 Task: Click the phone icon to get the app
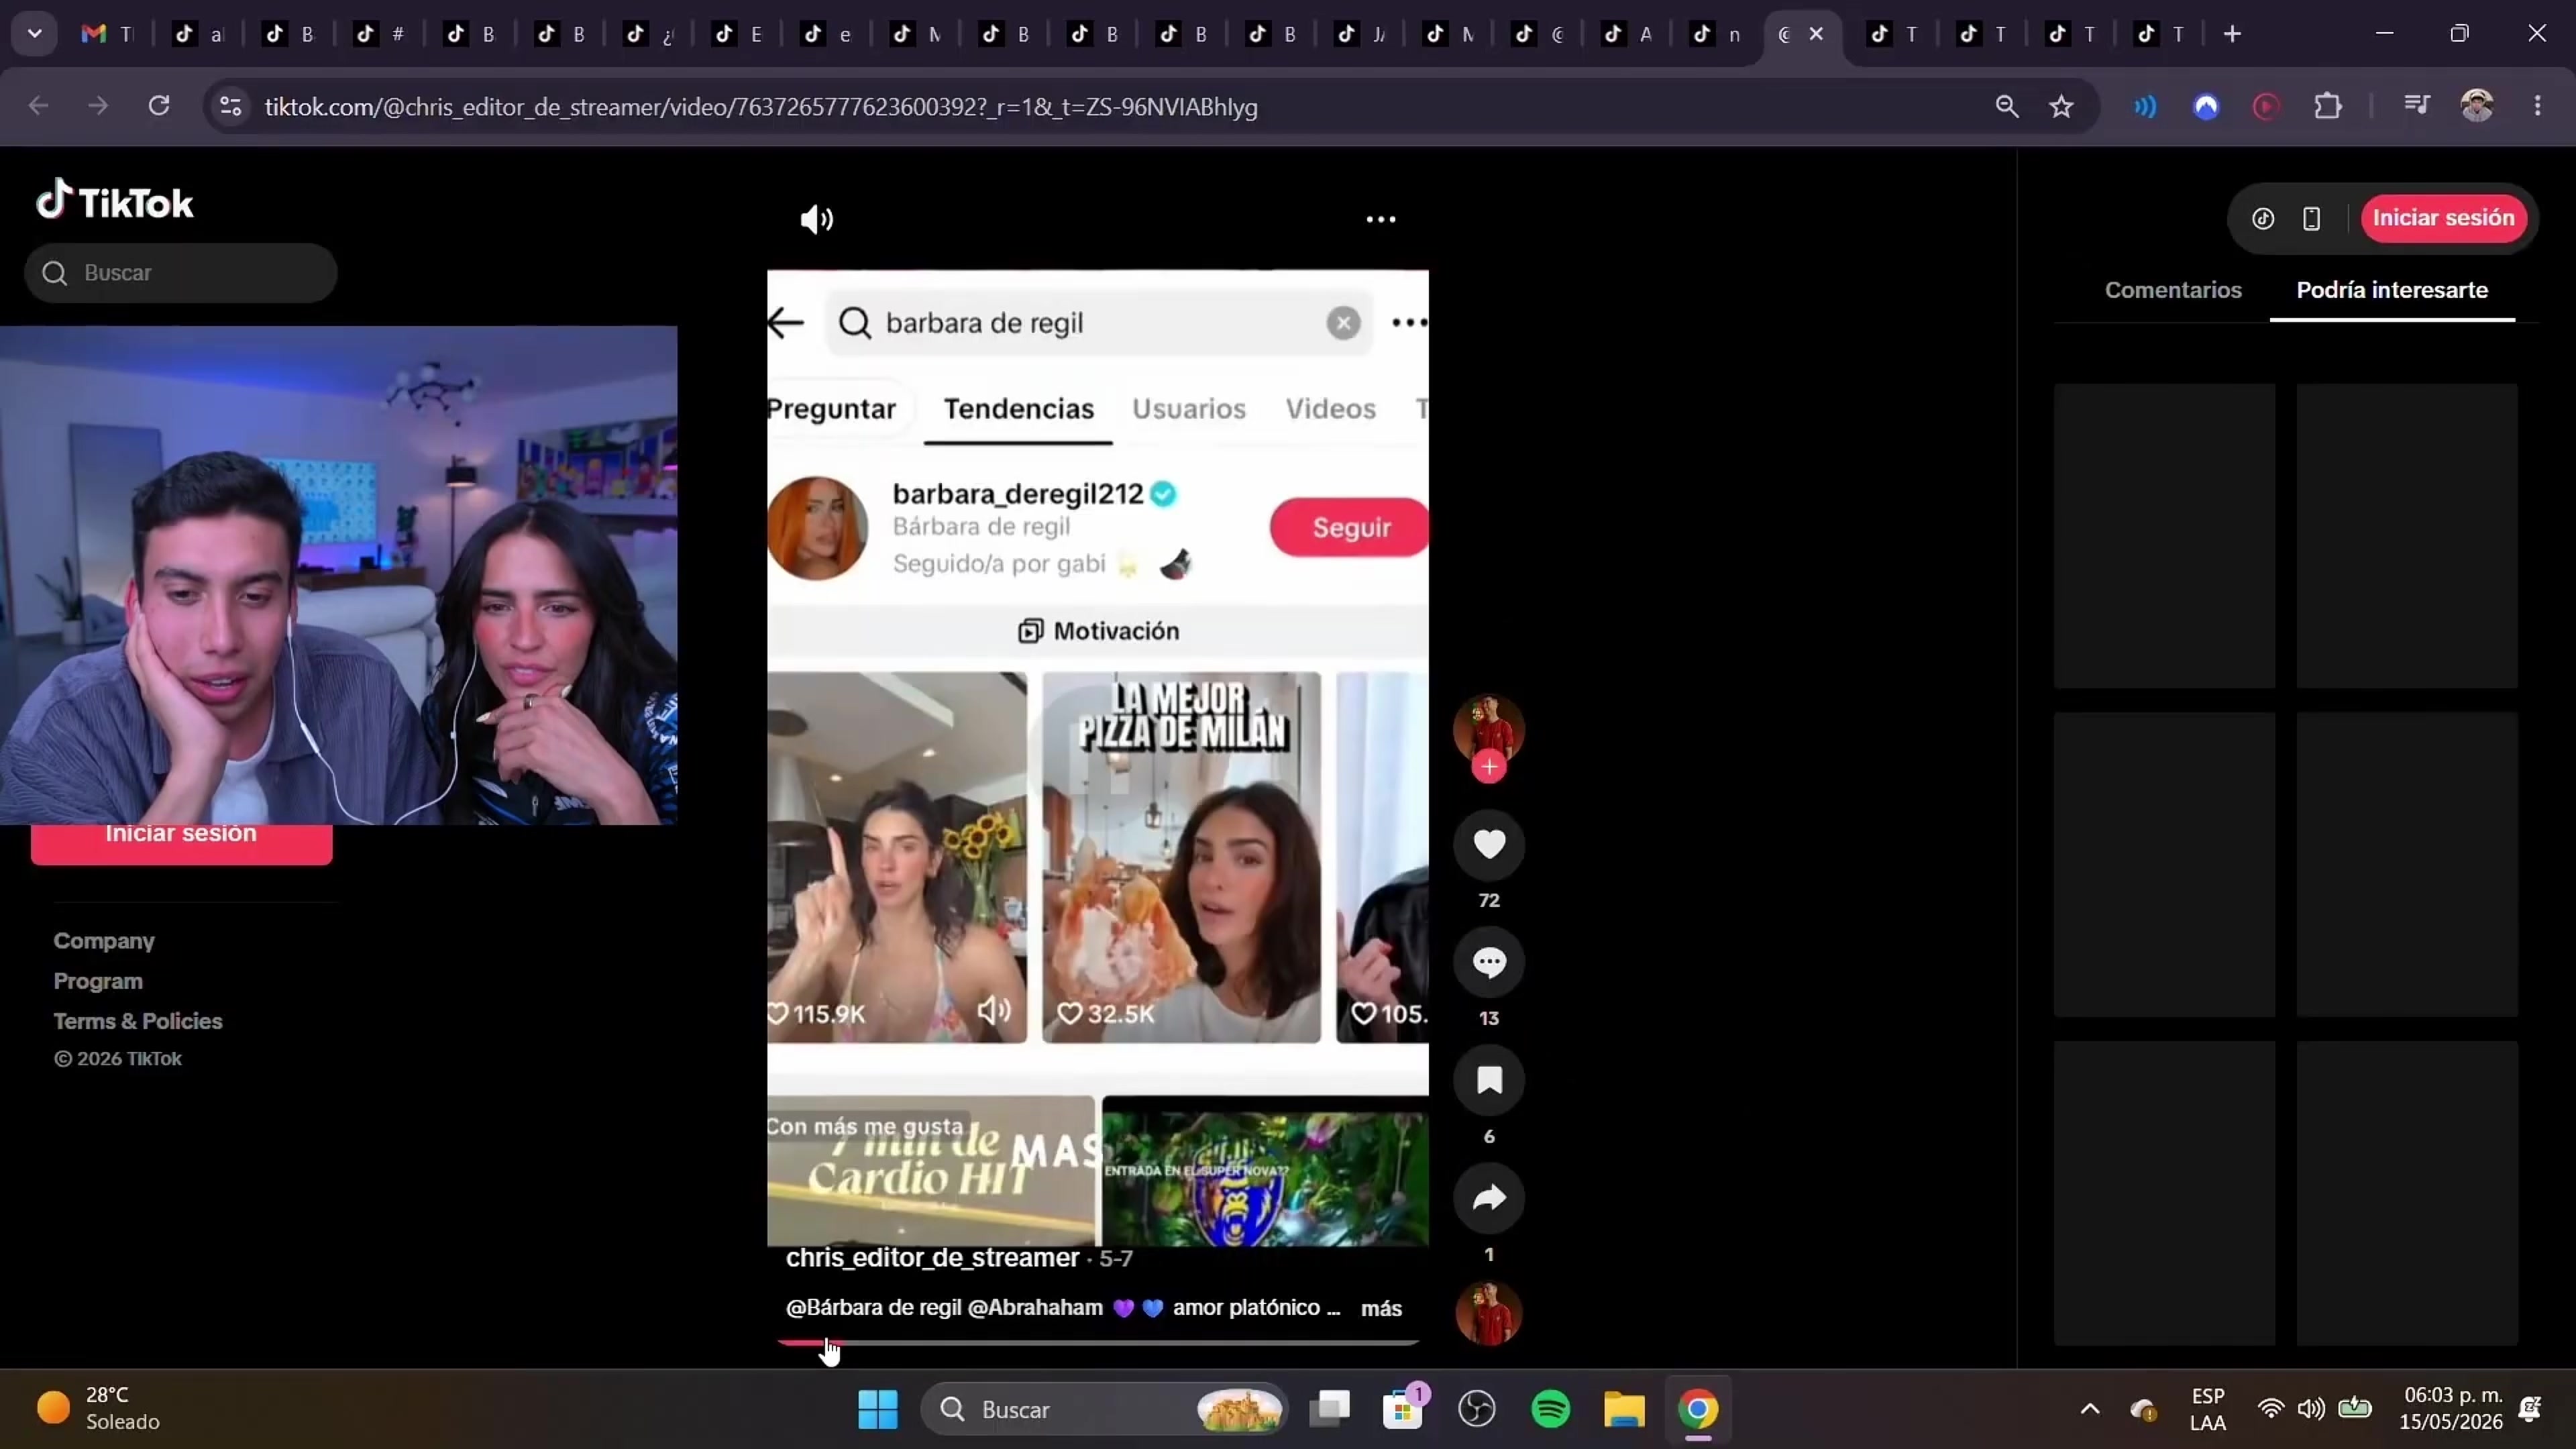pos(2311,218)
